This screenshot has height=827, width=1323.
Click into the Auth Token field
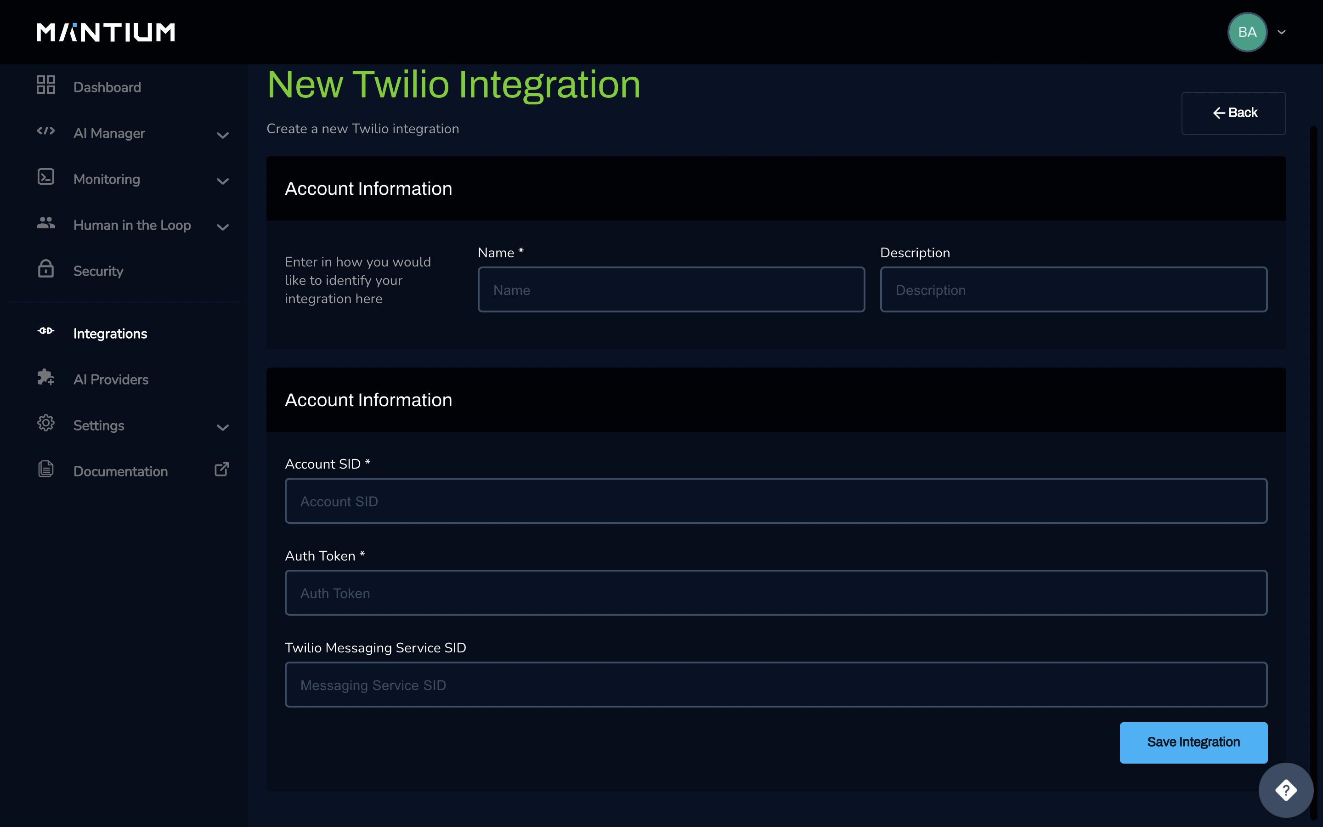point(775,593)
